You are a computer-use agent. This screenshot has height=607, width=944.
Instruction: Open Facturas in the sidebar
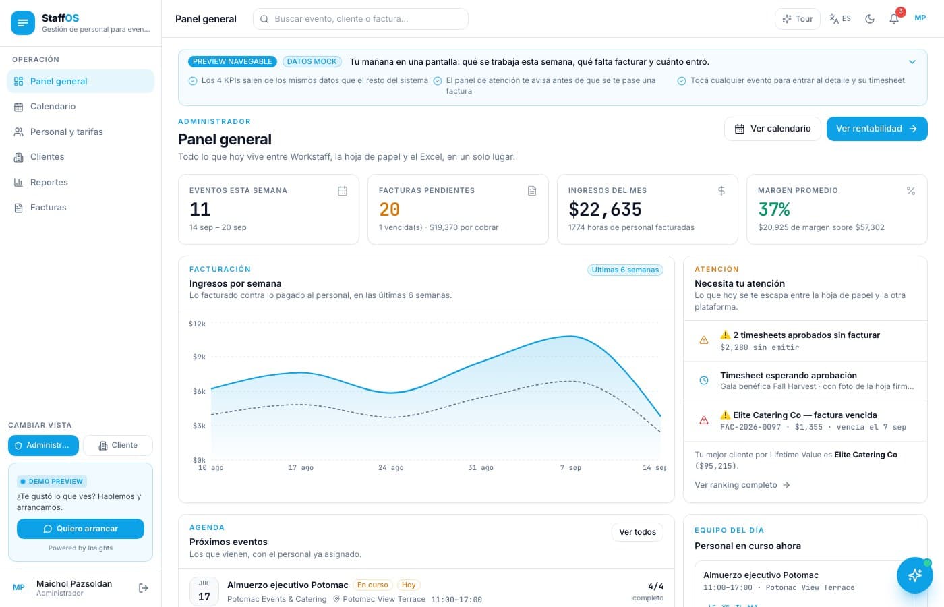pos(81,208)
